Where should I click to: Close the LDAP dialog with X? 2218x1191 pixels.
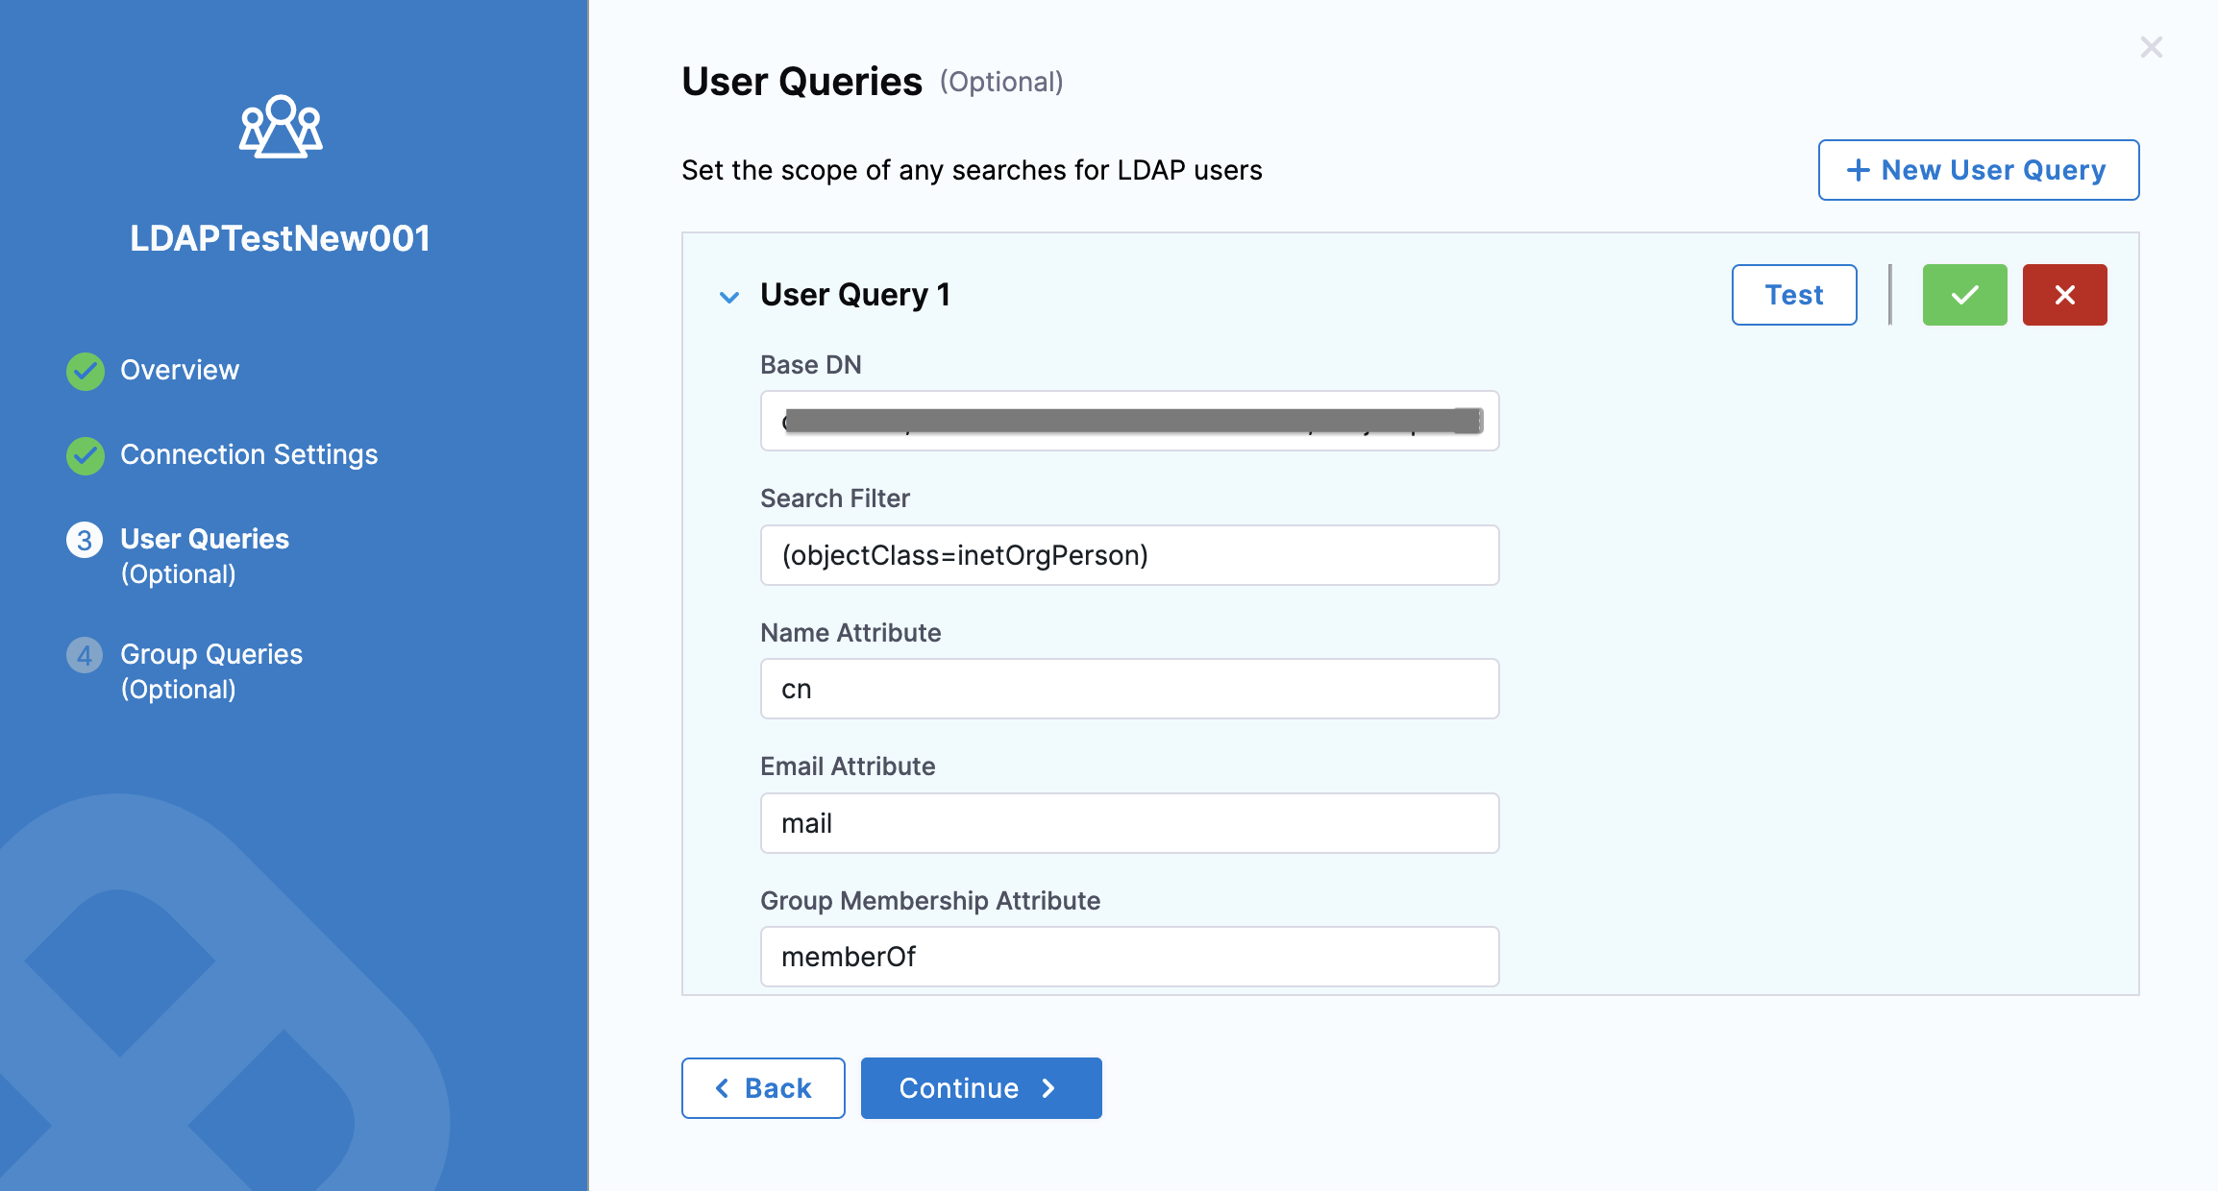2151,47
